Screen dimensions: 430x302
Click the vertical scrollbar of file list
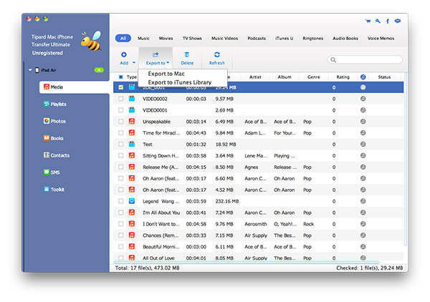tap(406, 159)
